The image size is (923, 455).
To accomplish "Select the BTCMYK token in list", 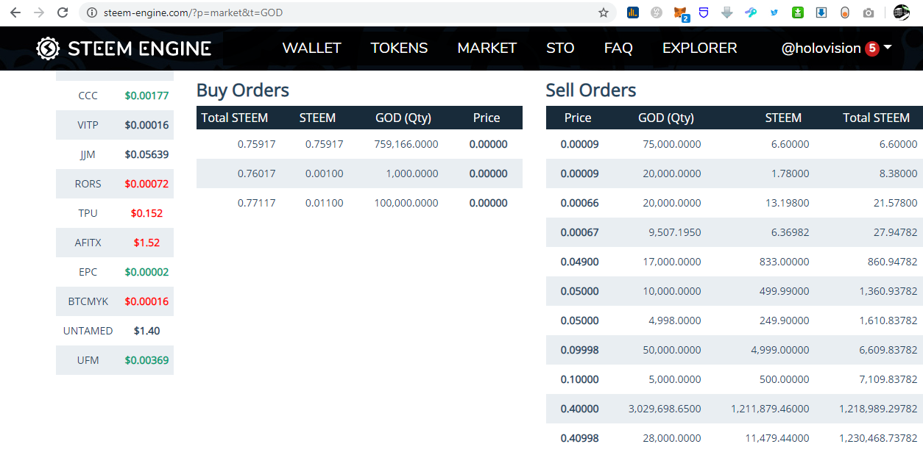I will 115,301.
